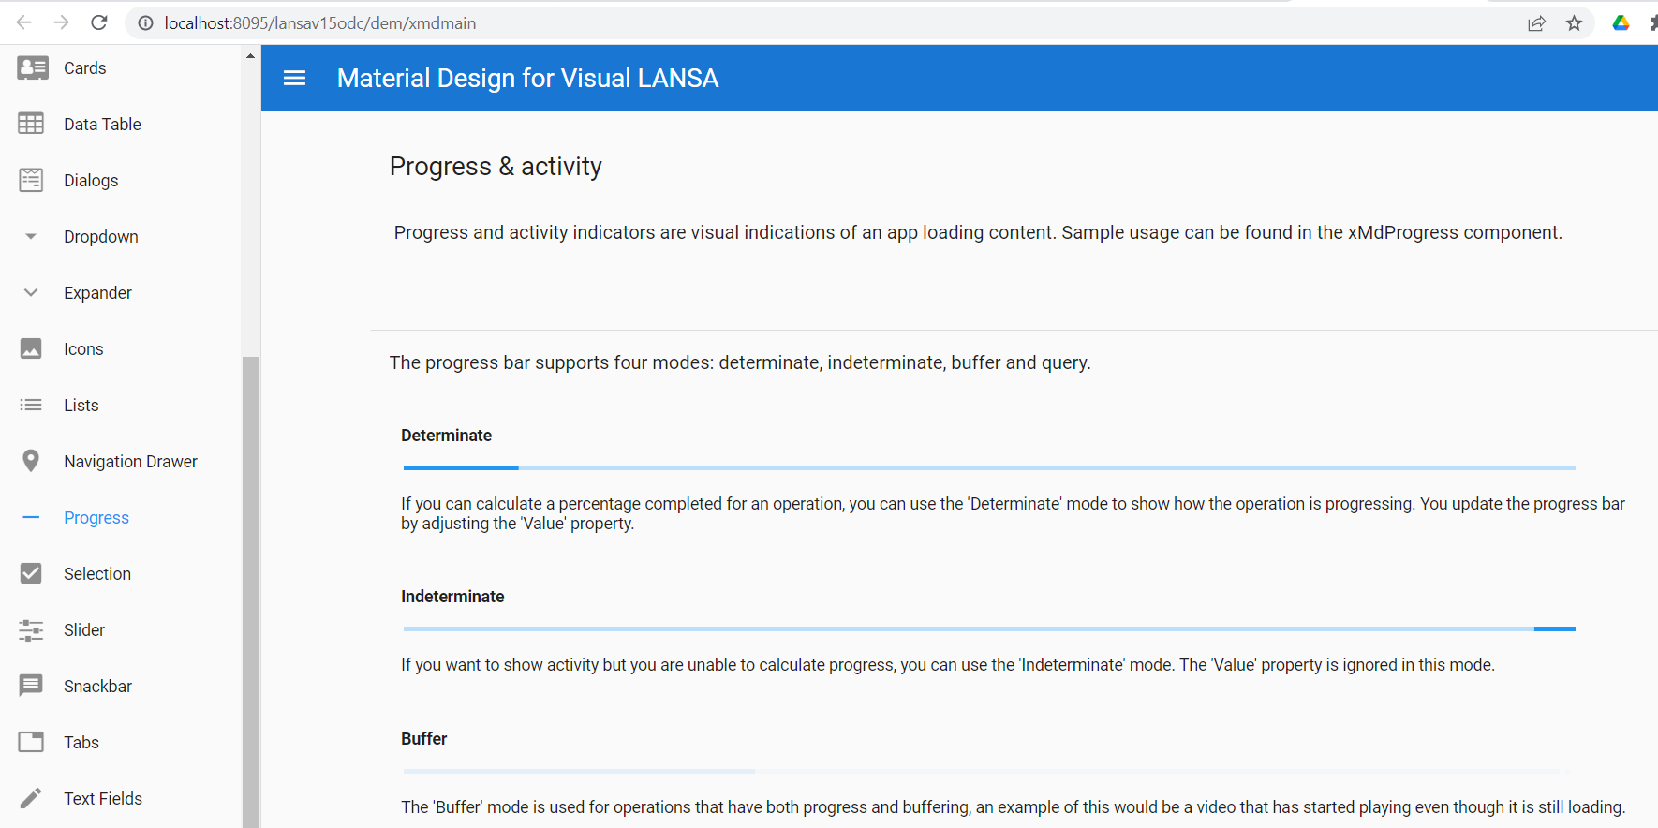
Task: Open the hamburger menu in header
Action: pyautogui.click(x=294, y=78)
